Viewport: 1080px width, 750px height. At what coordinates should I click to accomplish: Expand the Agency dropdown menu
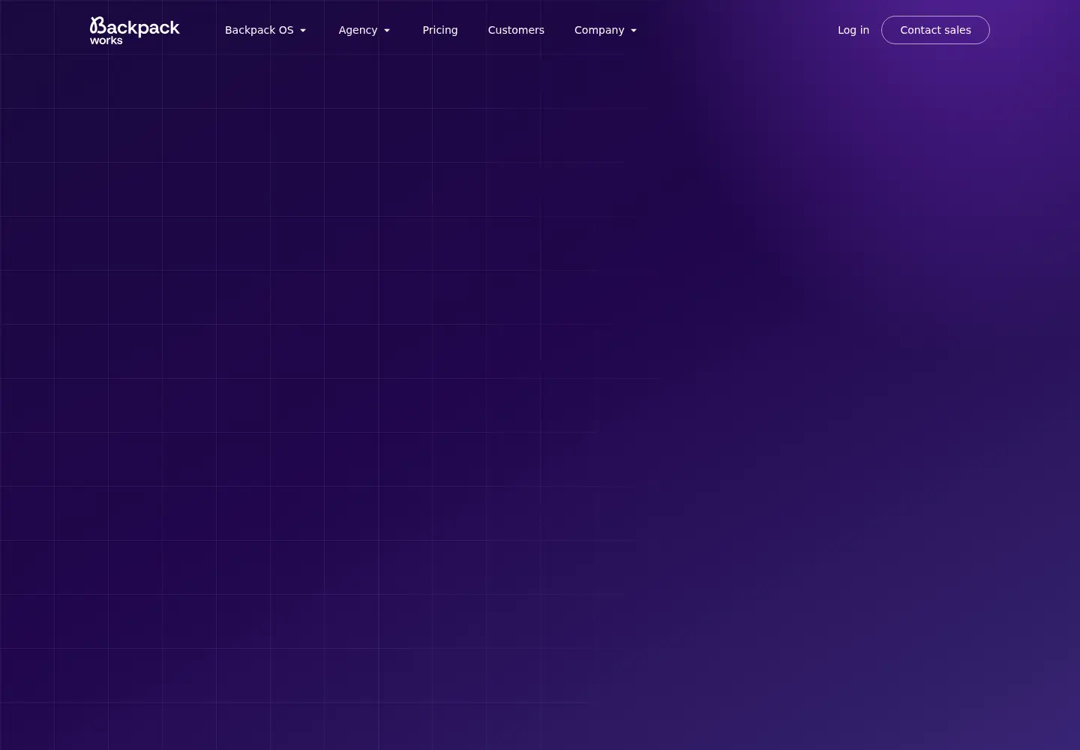coord(364,30)
